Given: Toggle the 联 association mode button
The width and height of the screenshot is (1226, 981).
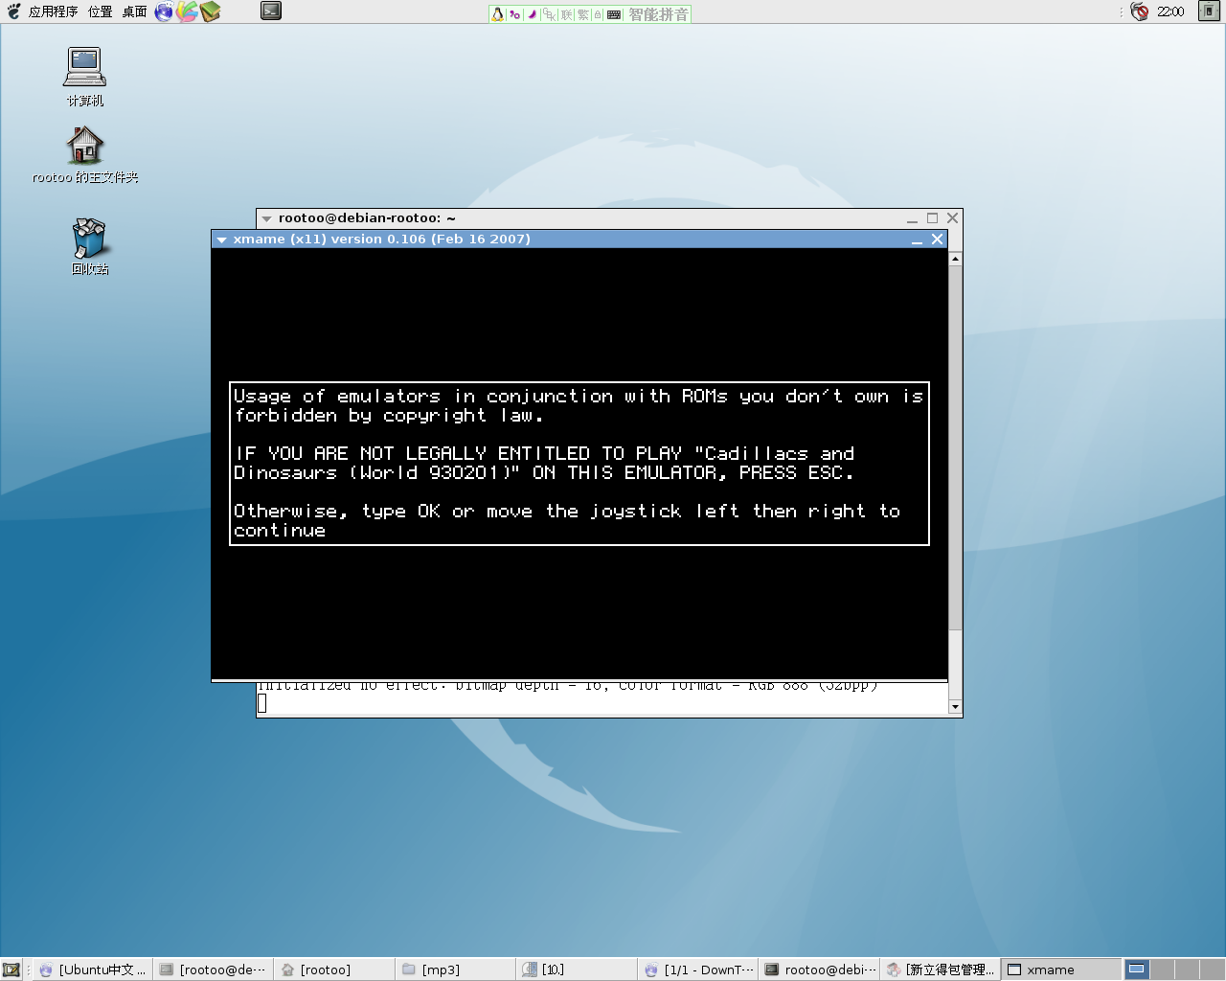Looking at the screenshot, I should tap(567, 14).
